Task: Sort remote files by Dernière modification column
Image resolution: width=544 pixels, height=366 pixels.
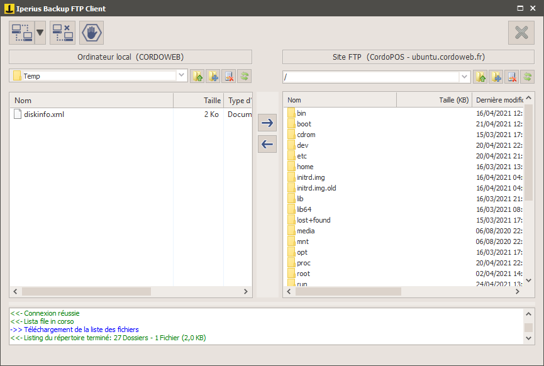Action: click(x=498, y=100)
